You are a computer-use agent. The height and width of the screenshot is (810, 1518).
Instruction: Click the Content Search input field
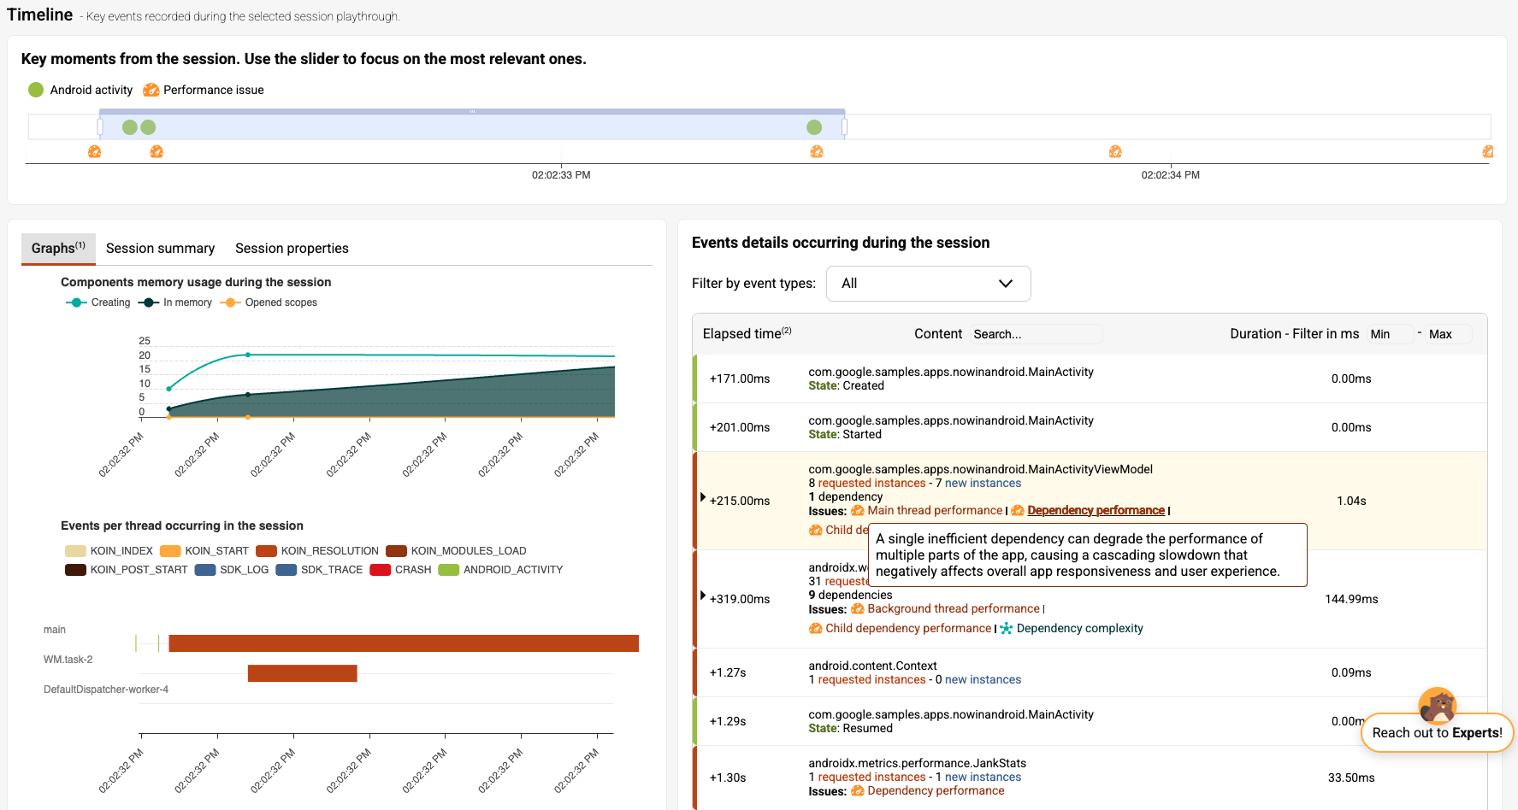(x=1035, y=334)
